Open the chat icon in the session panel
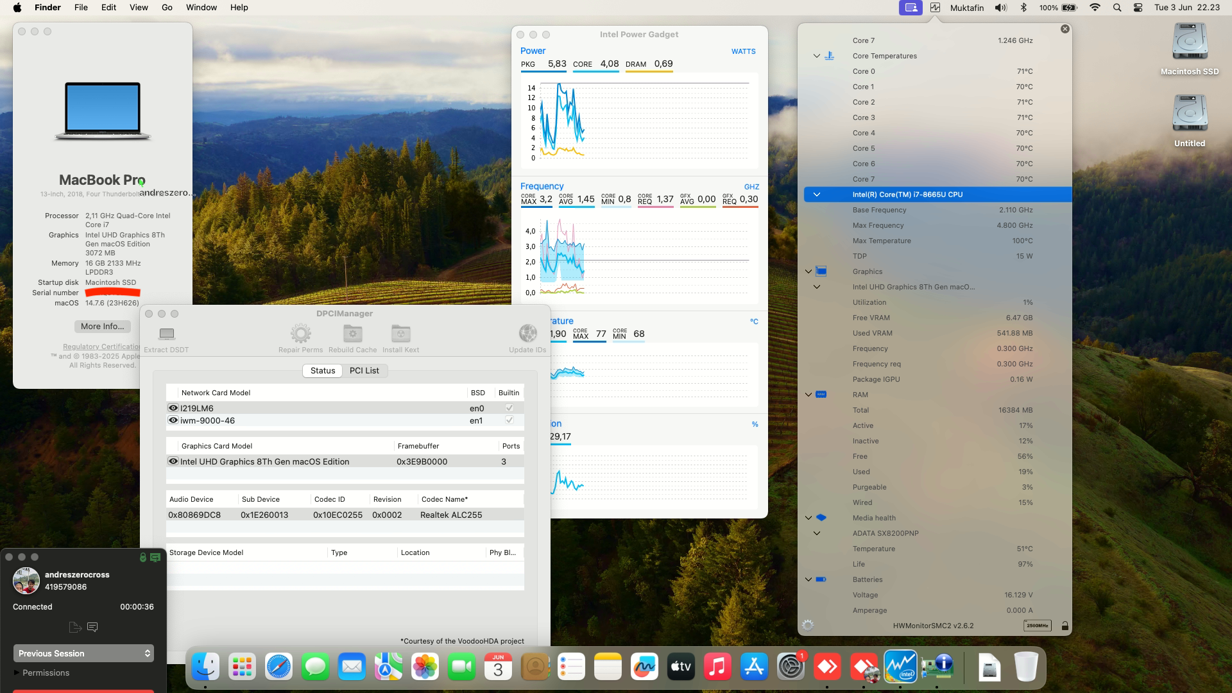 [93, 627]
